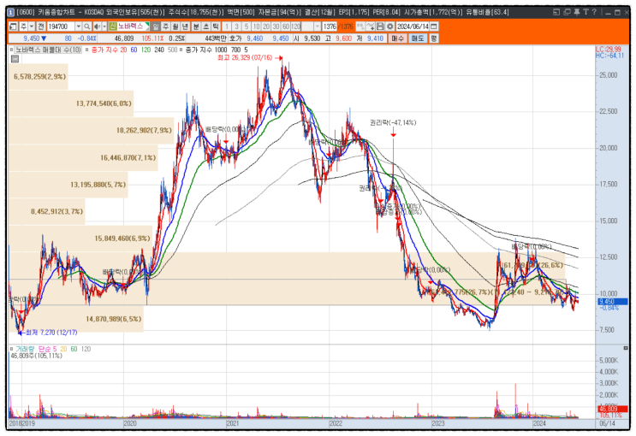Click the T font size icon in title bar

pyautogui.click(x=585, y=12)
